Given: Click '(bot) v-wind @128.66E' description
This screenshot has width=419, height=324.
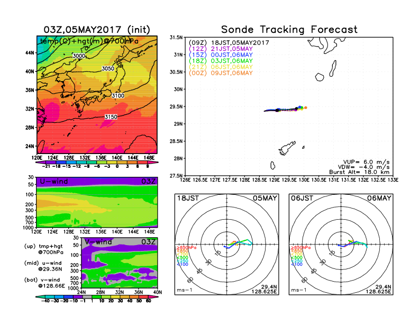Looking at the screenshot, I should pyautogui.click(x=44, y=283).
